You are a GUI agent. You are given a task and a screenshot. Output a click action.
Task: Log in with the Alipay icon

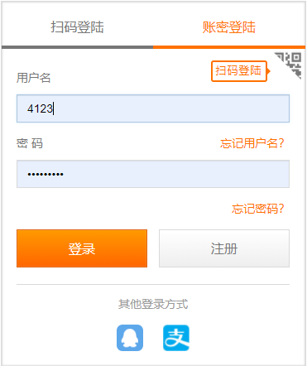pos(176,338)
